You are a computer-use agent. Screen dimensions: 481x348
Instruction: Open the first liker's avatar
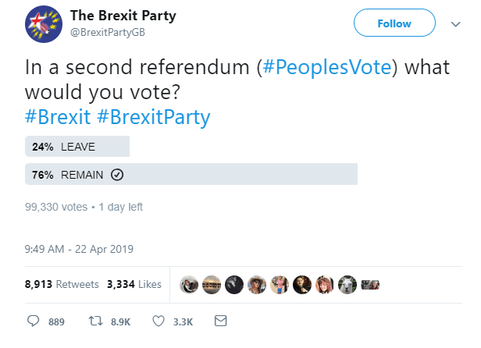[x=187, y=285]
